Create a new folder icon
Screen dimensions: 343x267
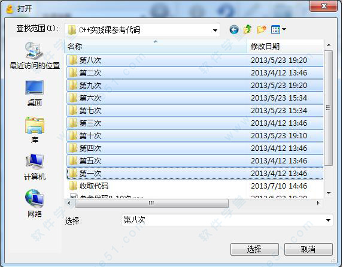pyautogui.click(x=262, y=29)
